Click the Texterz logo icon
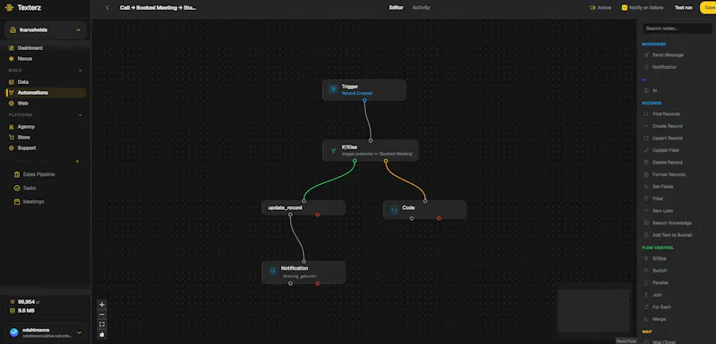 coord(9,7)
